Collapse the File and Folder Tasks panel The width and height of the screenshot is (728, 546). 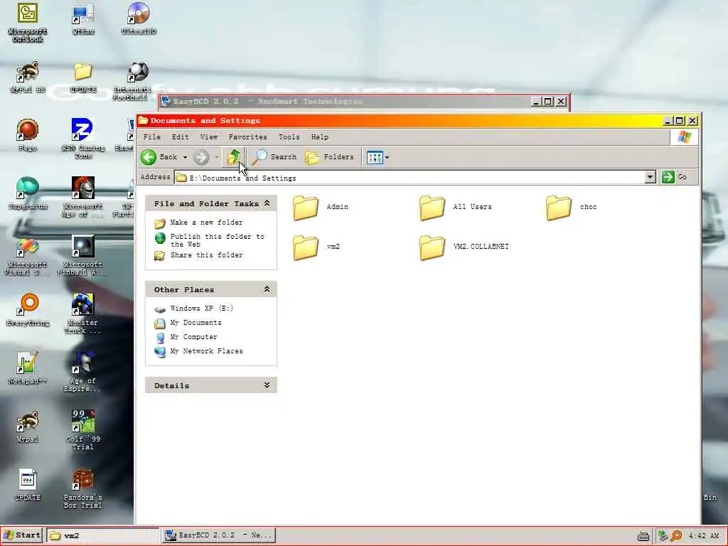pos(267,203)
